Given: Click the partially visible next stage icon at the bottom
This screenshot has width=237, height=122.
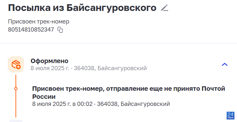Looking at the screenshot, I should coord(16,121).
